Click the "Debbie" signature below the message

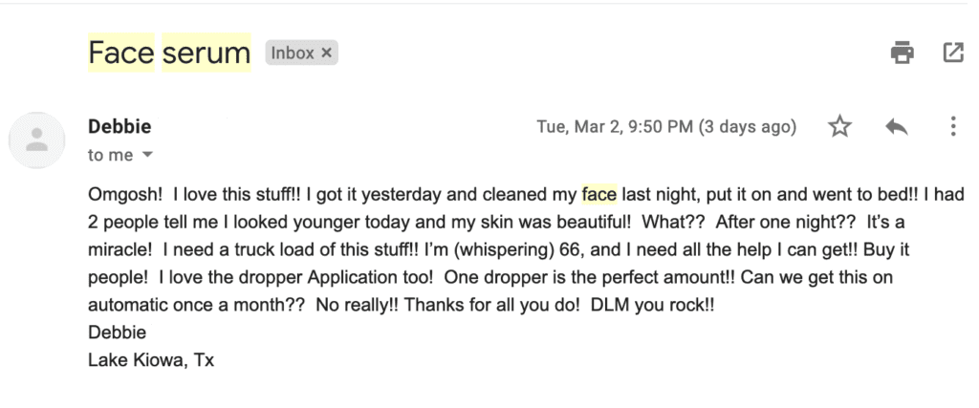coord(118,332)
